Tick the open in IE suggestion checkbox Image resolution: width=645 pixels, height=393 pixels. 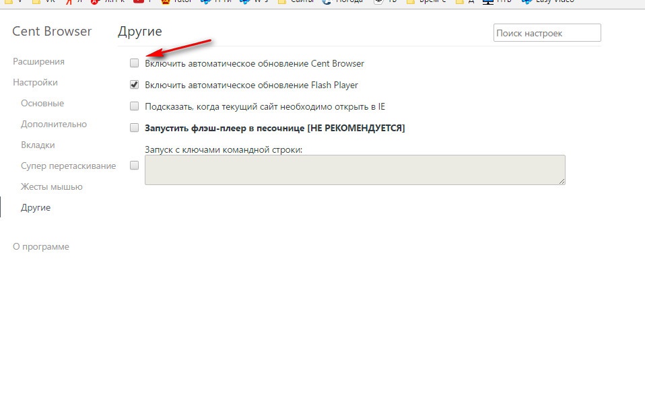(x=135, y=106)
